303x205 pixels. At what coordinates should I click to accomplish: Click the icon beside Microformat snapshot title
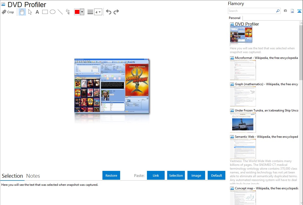point(232,58)
